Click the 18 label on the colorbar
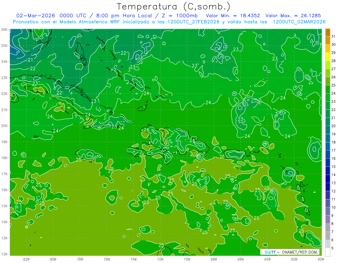 click(333, 142)
